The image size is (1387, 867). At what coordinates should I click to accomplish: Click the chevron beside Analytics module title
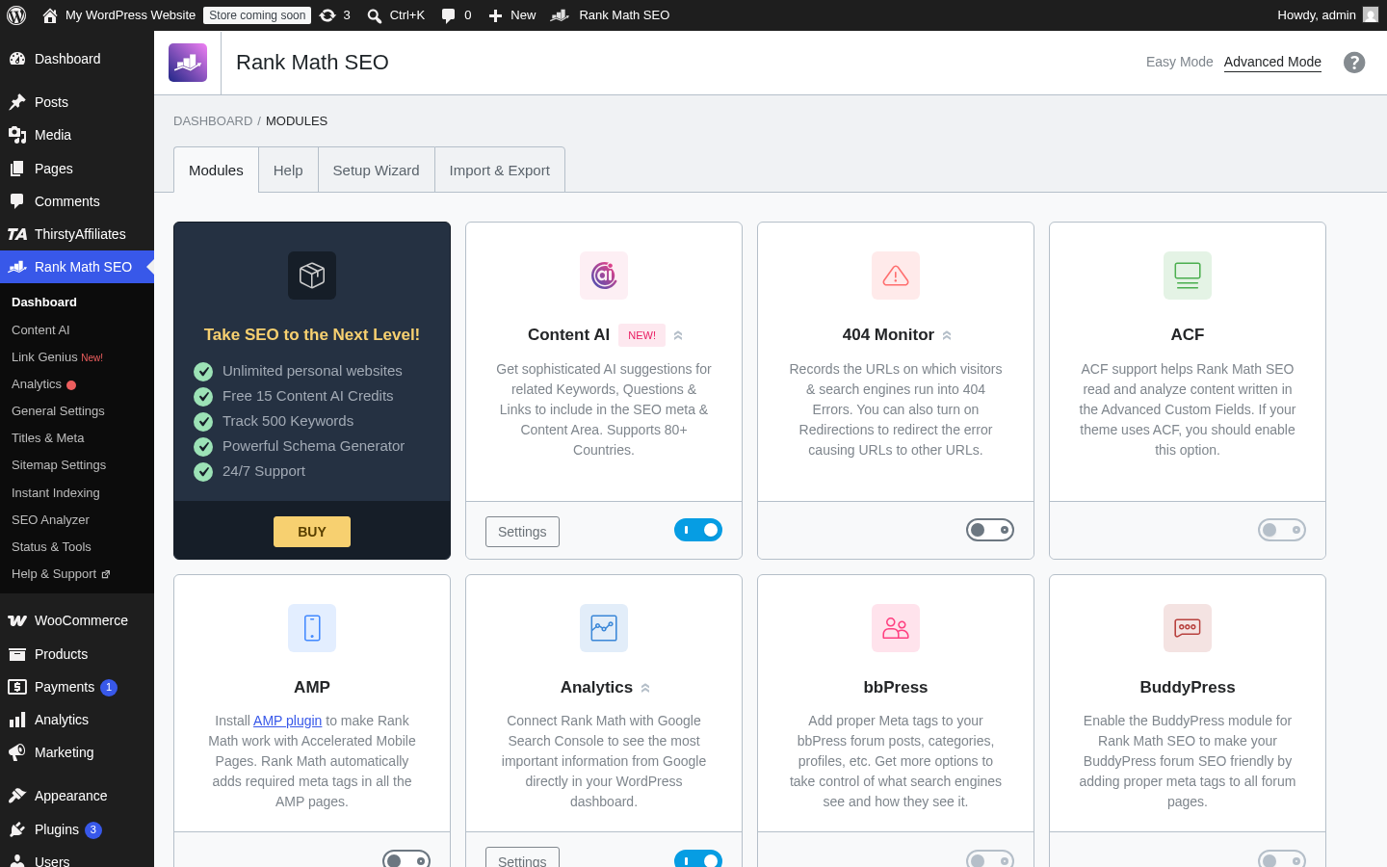point(645,688)
